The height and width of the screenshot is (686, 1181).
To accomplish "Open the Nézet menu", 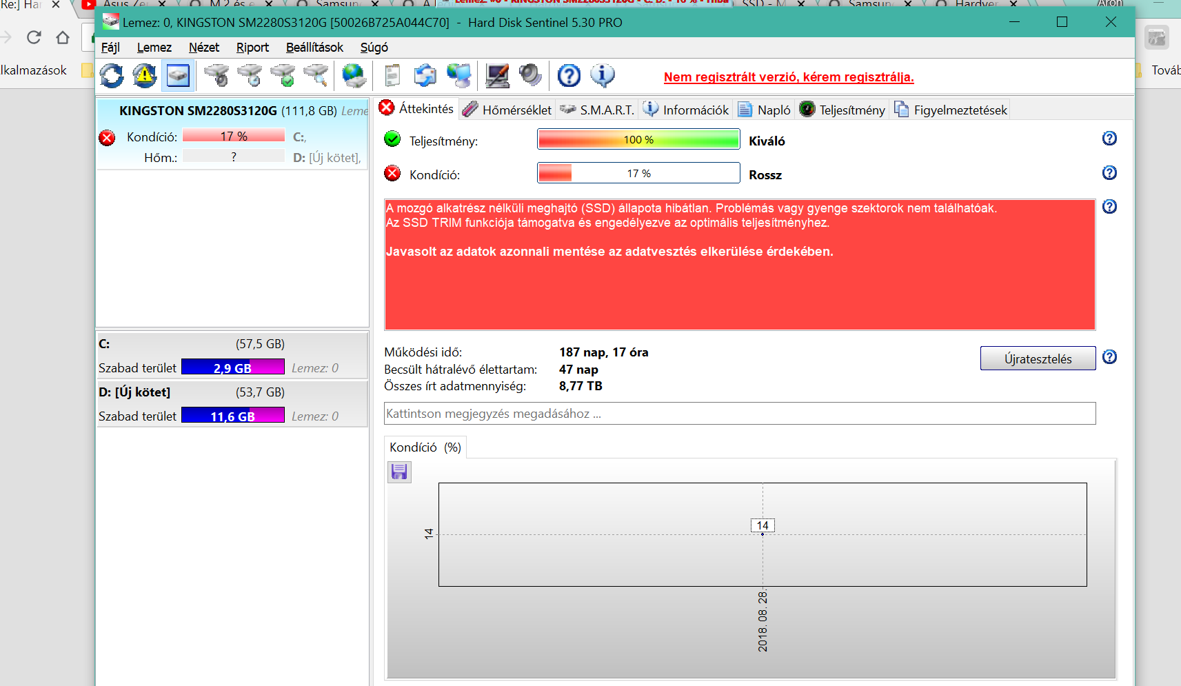I will [204, 48].
